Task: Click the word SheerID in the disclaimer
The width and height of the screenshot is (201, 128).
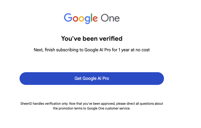Action: [x=26, y=103]
